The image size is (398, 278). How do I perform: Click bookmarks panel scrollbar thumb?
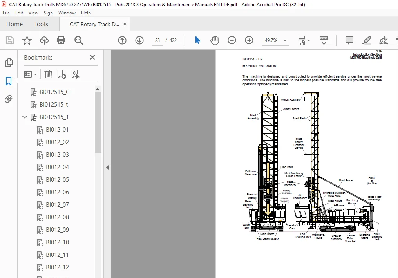pos(98,123)
